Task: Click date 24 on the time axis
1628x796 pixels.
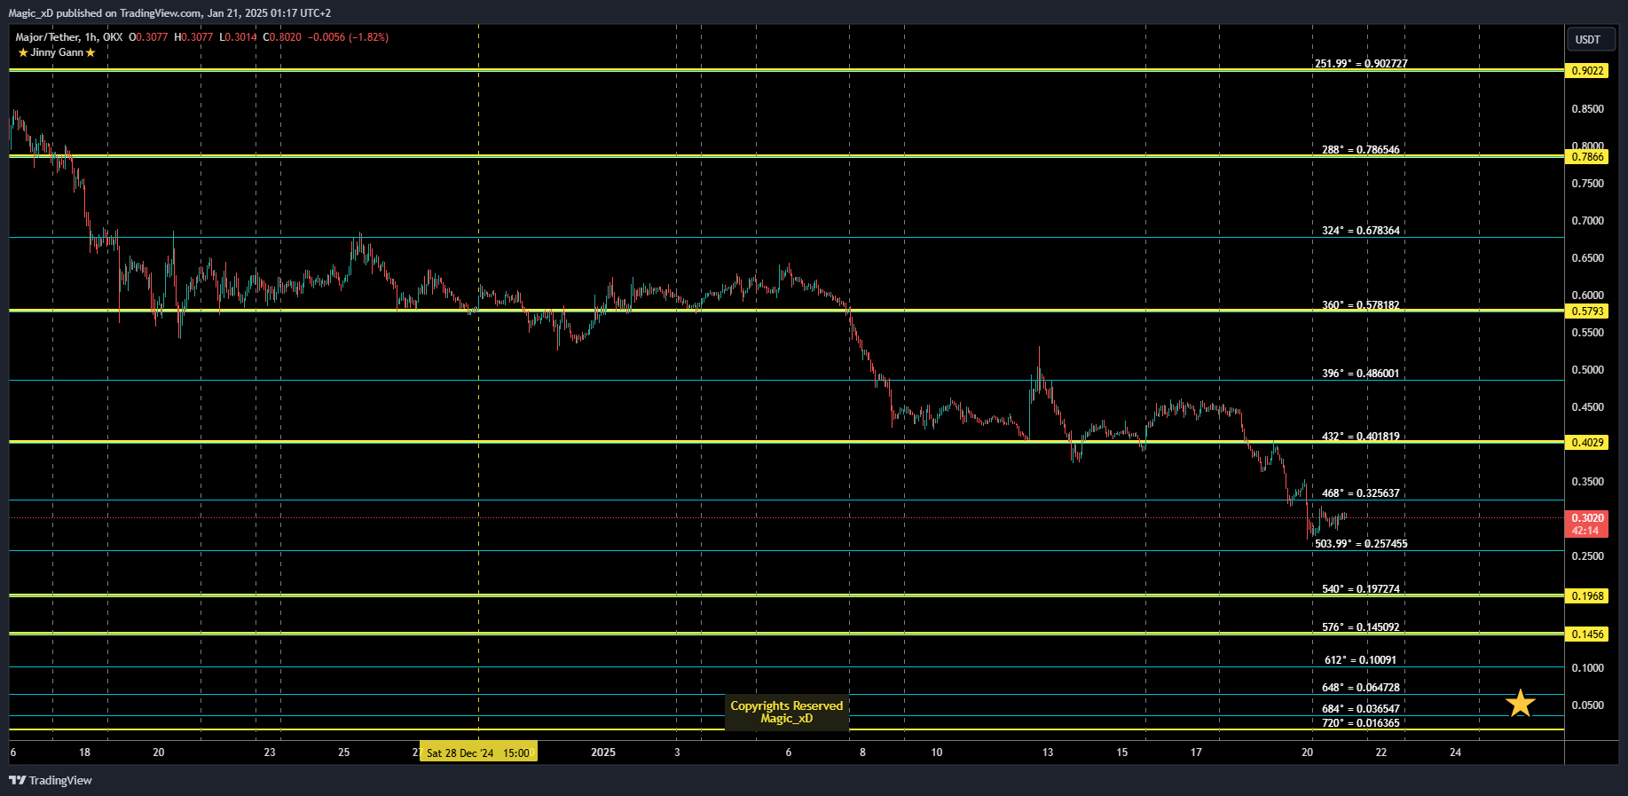Action: click(1456, 753)
